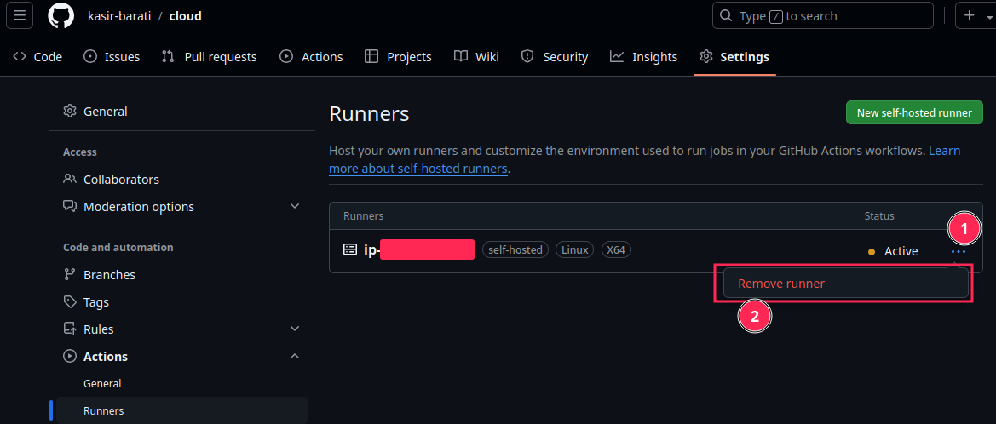Select the Settings tab

point(734,56)
